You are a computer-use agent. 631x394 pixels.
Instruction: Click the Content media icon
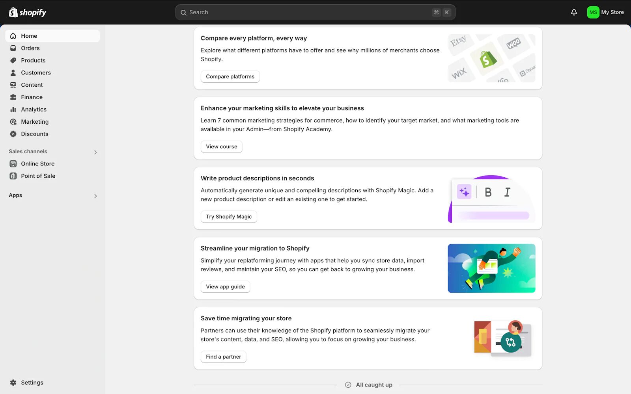(x=13, y=85)
